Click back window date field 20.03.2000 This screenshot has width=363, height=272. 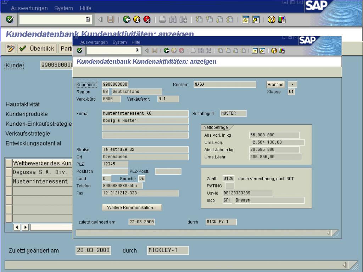[x=93, y=250]
